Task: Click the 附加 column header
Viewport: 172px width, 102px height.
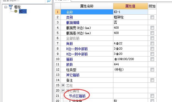Action: tap(152, 6)
